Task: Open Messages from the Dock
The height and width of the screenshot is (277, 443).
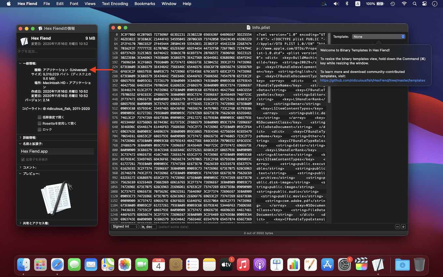Action: click(74, 264)
